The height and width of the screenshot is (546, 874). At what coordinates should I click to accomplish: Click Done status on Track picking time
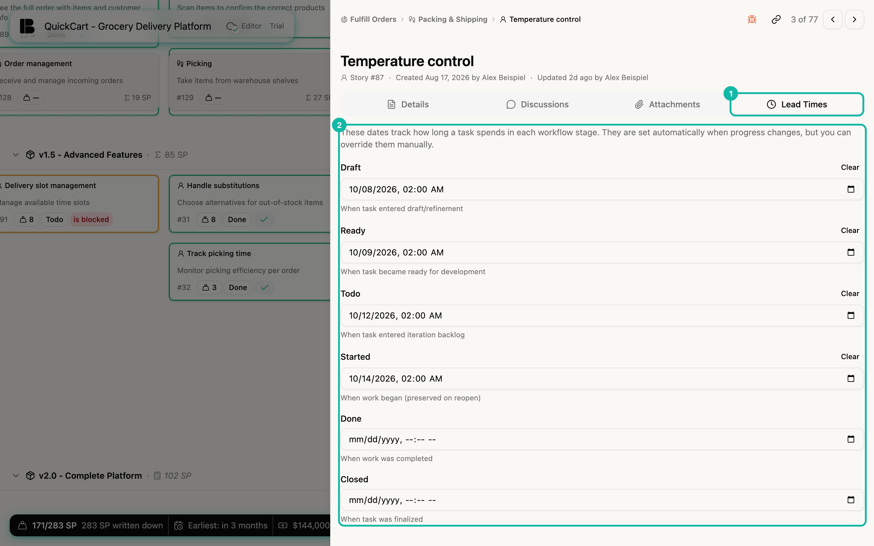238,288
